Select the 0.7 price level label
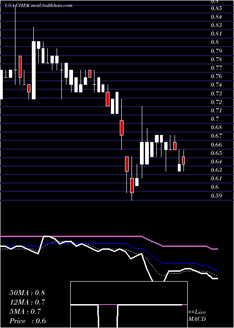This screenshot has height=328, width=234. [214, 119]
